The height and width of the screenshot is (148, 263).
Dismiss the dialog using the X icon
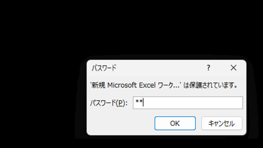(233, 68)
